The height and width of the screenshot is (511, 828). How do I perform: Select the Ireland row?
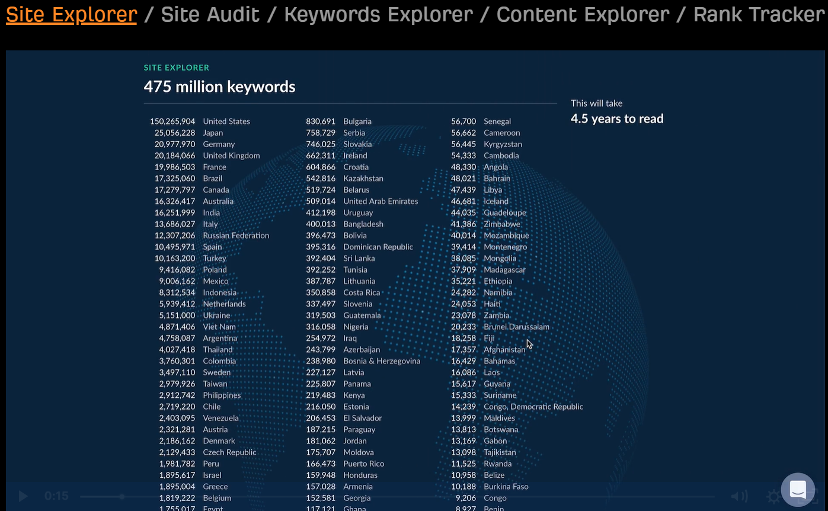click(x=337, y=155)
